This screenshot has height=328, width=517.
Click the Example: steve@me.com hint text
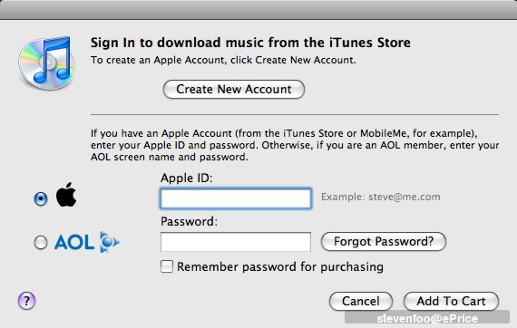click(381, 197)
